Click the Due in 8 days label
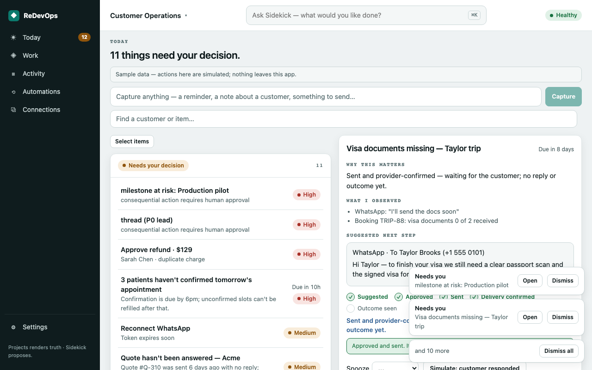This screenshot has height=370, width=592. pos(556,149)
